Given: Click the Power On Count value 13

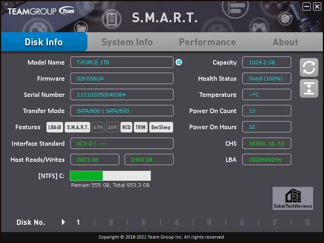Looking at the screenshot, I should tap(267, 111).
